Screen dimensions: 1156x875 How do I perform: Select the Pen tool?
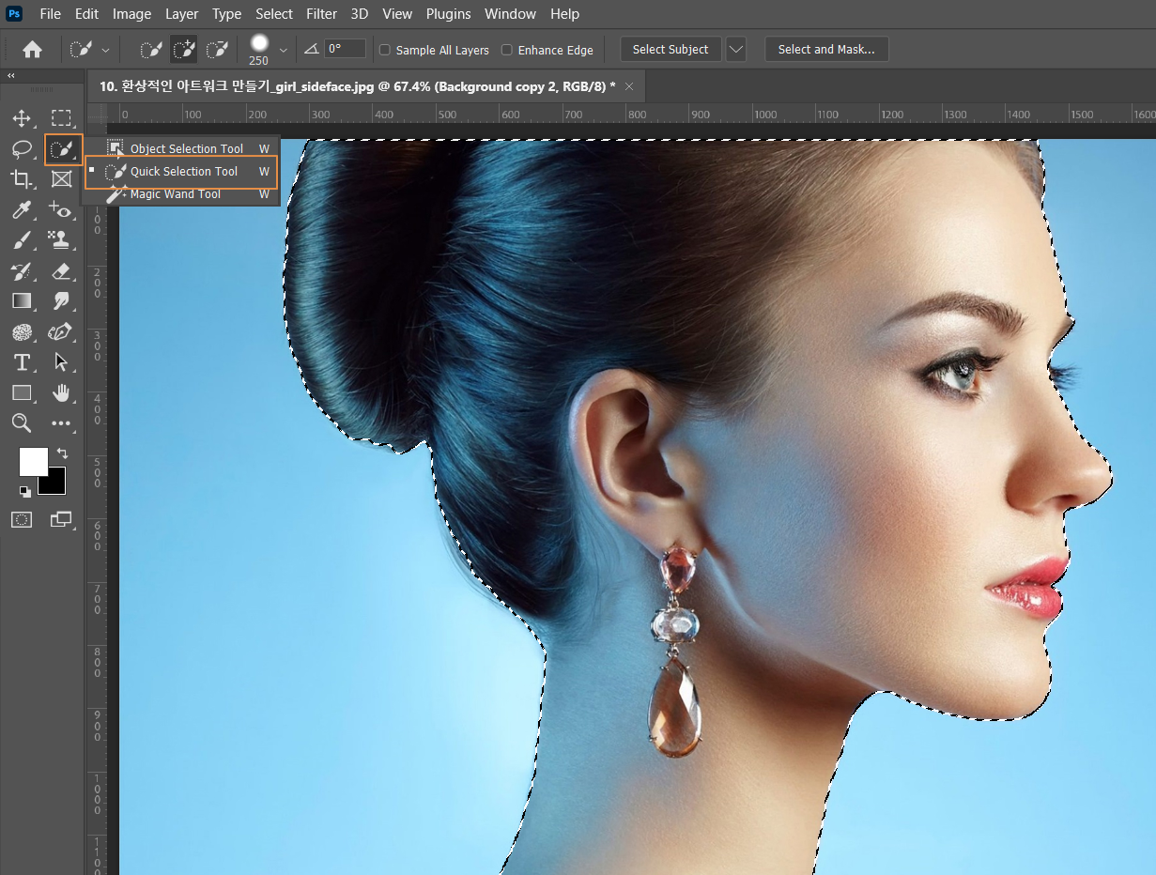(61, 331)
